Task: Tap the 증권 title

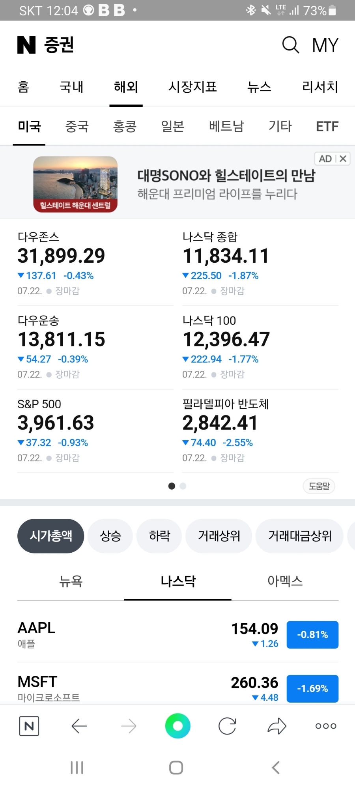Action: click(x=59, y=45)
